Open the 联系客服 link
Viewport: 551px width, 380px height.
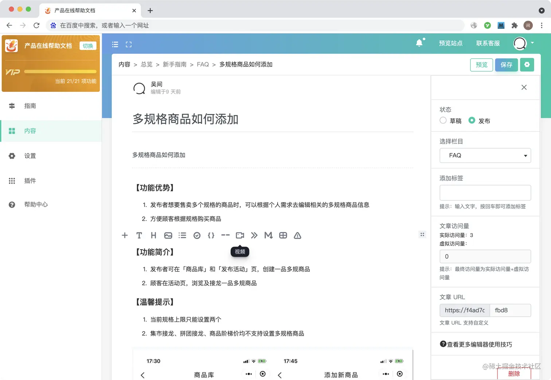tap(488, 43)
